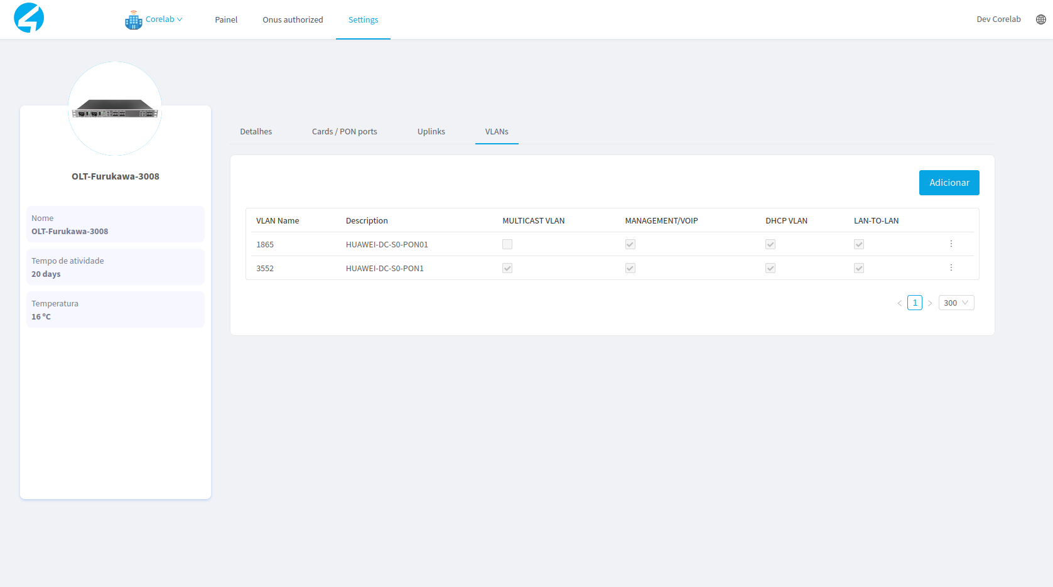This screenshot has width=1053, height=587.
Task: Switch to the Uplinks tab
Action: 431,132
